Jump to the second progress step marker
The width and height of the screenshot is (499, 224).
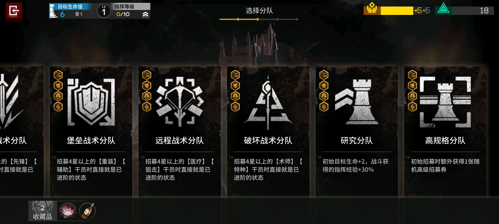point(258,19)
